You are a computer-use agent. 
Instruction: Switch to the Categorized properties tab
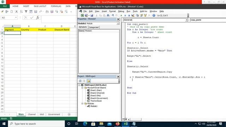tap(94, 27)
